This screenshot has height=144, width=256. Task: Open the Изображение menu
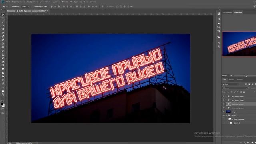tap(32, 2)
